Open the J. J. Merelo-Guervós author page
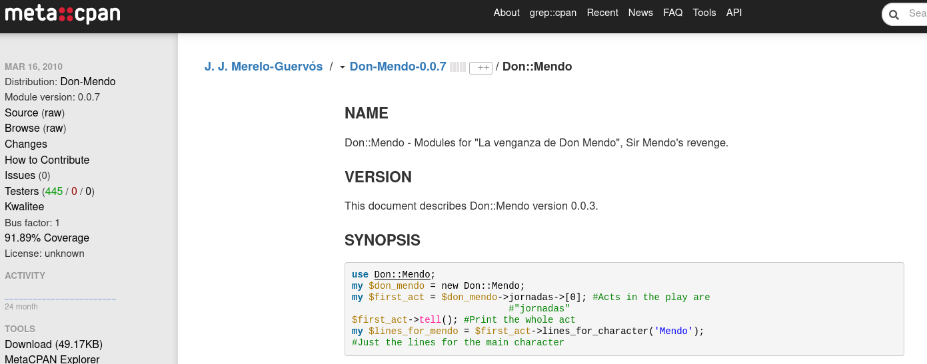Image resolution: width=927 pixels, height=364 pixels. 263,67
